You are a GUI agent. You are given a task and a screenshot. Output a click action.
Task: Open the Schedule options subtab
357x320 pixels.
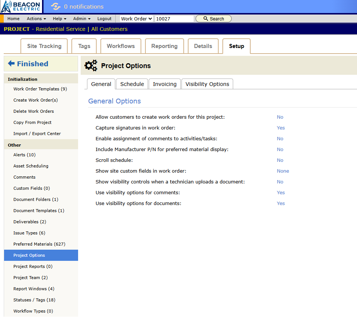click(132, 84)
